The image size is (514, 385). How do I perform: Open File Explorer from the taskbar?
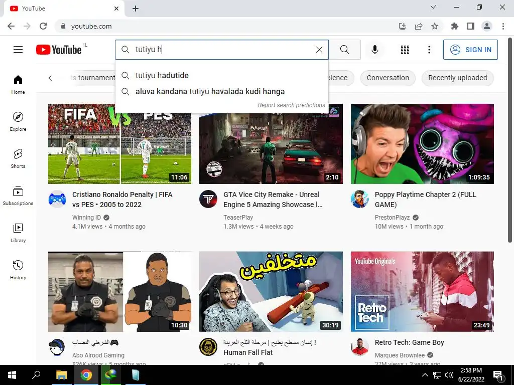[x=61, y=375]
